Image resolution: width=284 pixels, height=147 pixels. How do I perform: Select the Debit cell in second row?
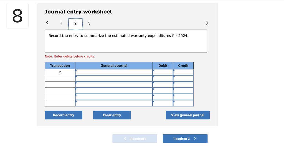(163, 78)
